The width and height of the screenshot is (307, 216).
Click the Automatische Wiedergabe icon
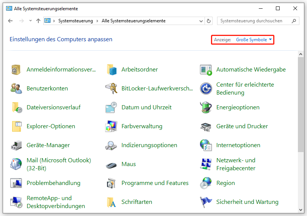click(x=206, y=70)
